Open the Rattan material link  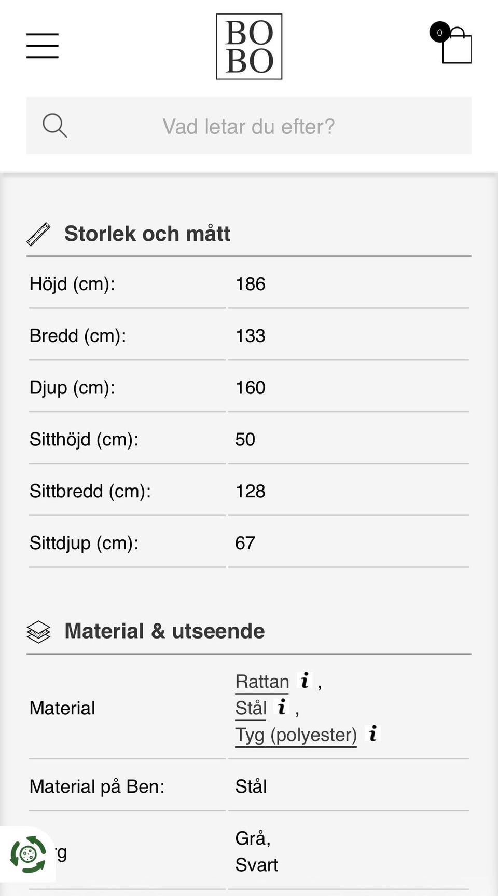coord(262,682)
